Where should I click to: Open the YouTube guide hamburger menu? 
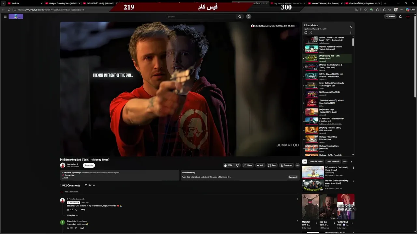click(x=5, y=17)
